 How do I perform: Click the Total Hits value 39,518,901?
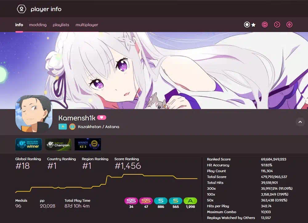(x=269, y=183)
